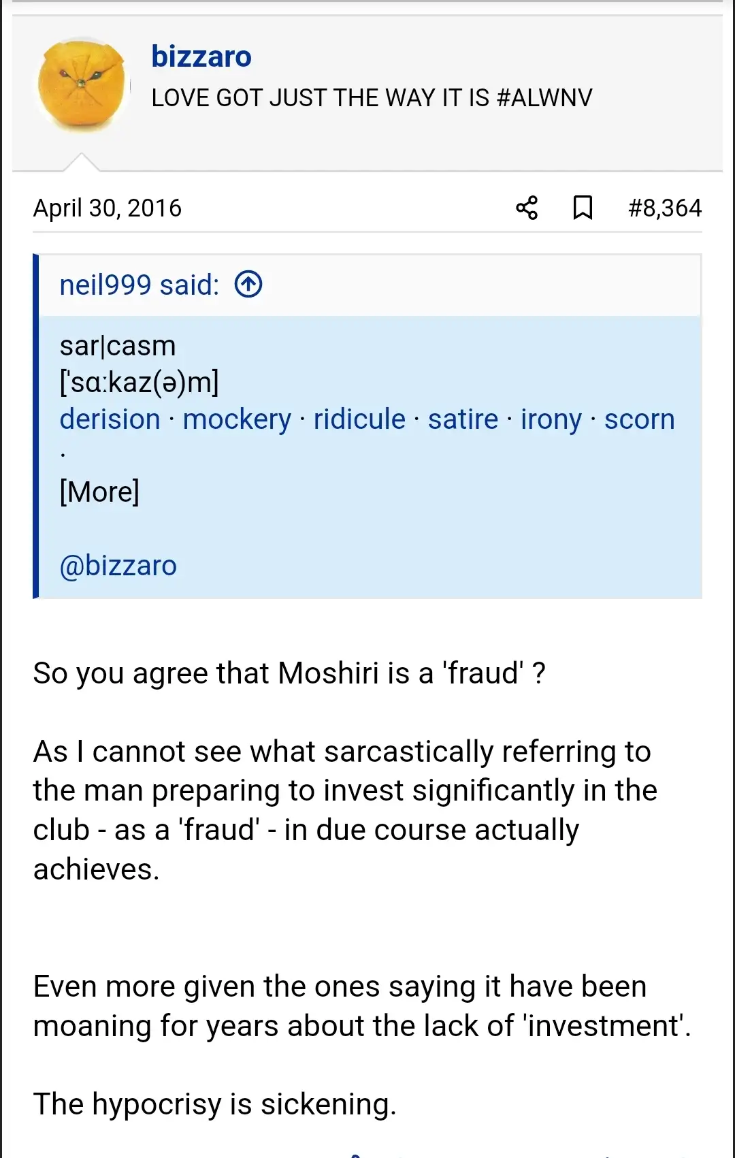Click the "The hypocrisy is sickening." sentence

(x=214, y=1104)
